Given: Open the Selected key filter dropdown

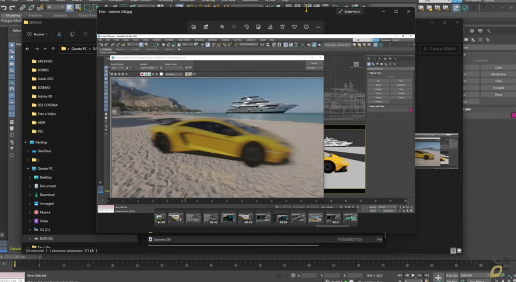Looking at the screenshot, I should tap(474, 275).
